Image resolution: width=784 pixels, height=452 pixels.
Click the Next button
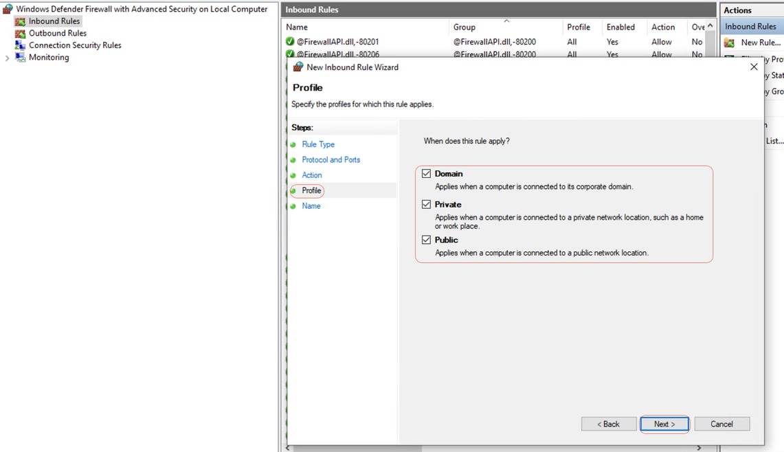664,424
